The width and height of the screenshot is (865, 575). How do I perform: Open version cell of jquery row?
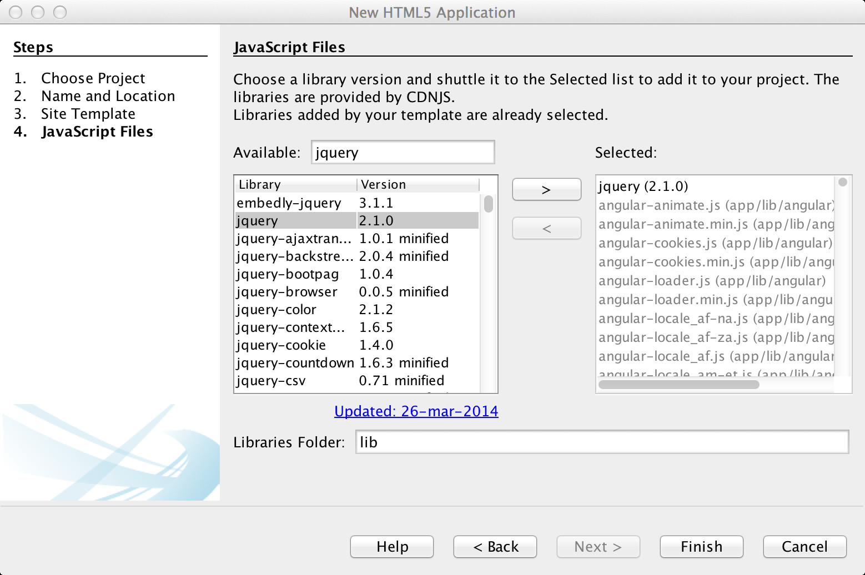click(x=418, y=220)
